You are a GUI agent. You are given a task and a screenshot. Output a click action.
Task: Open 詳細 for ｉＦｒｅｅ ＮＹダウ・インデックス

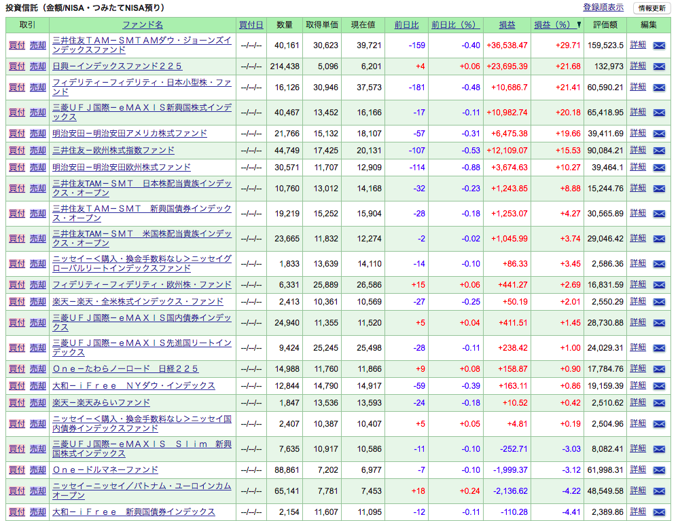tap(637, 385)
